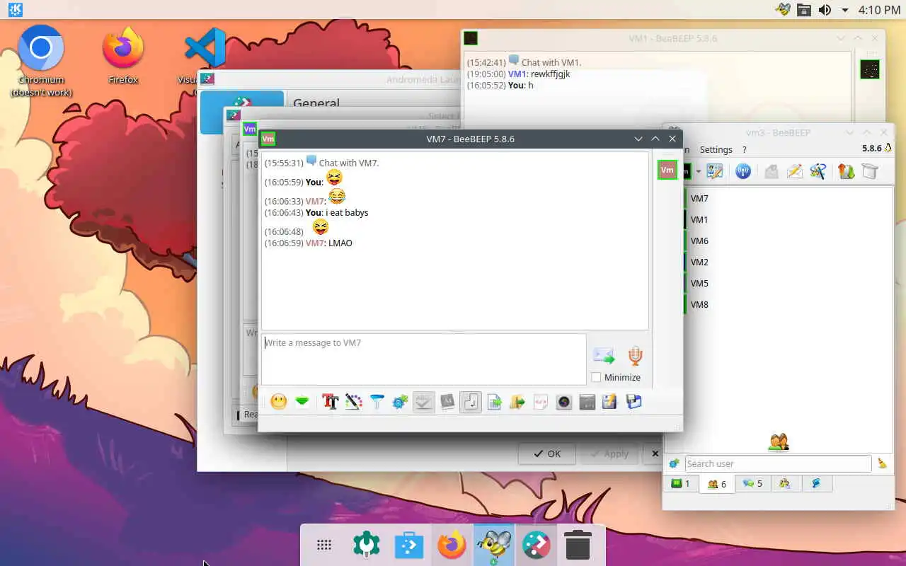
Task: Click the Search user field
Action: click(778, 463)
